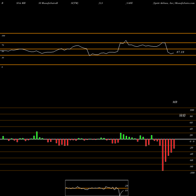The image size is (196, 196).
Task: Select the 30 level label on RSI axis
Action: point(3,58)
